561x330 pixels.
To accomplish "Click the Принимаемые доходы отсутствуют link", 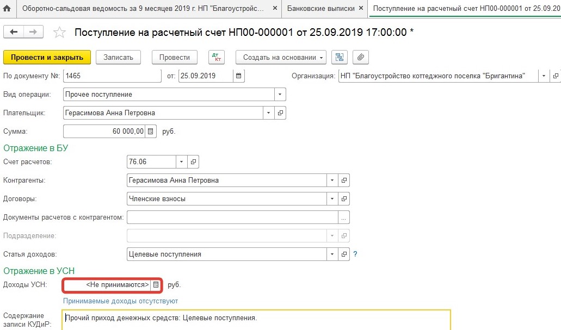I will [120, 301].
